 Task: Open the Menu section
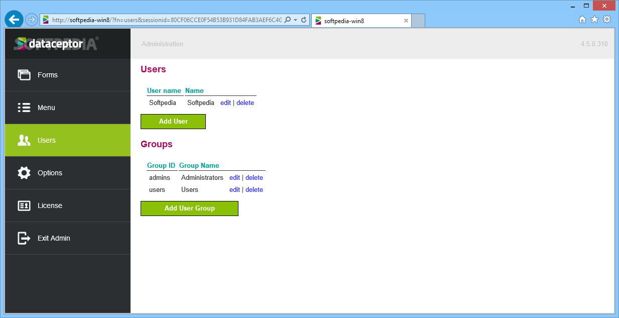click(x=68, y=108)
